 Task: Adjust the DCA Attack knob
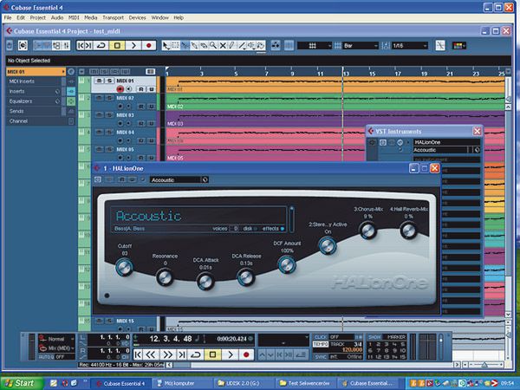(205, 281)
